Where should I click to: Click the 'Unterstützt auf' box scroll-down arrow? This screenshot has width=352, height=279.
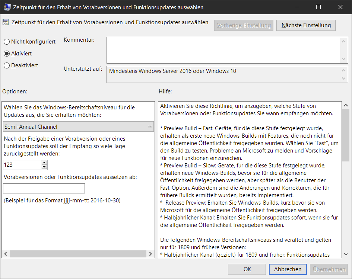tap(343, 78)
